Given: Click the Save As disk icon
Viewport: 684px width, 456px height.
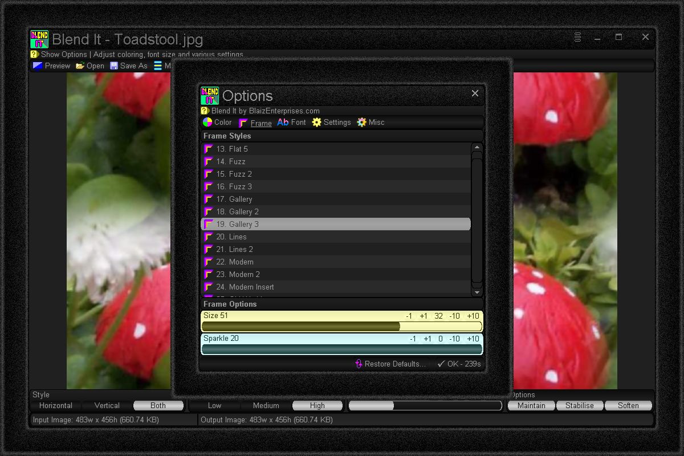Looking at the screenshot, I should tap(114, 66).
